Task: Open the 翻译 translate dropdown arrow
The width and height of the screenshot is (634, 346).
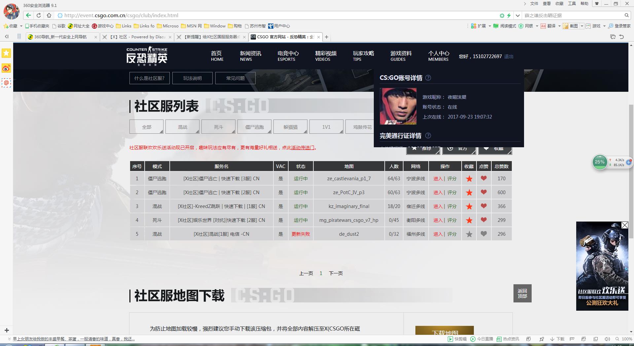Action: point(559,26)
